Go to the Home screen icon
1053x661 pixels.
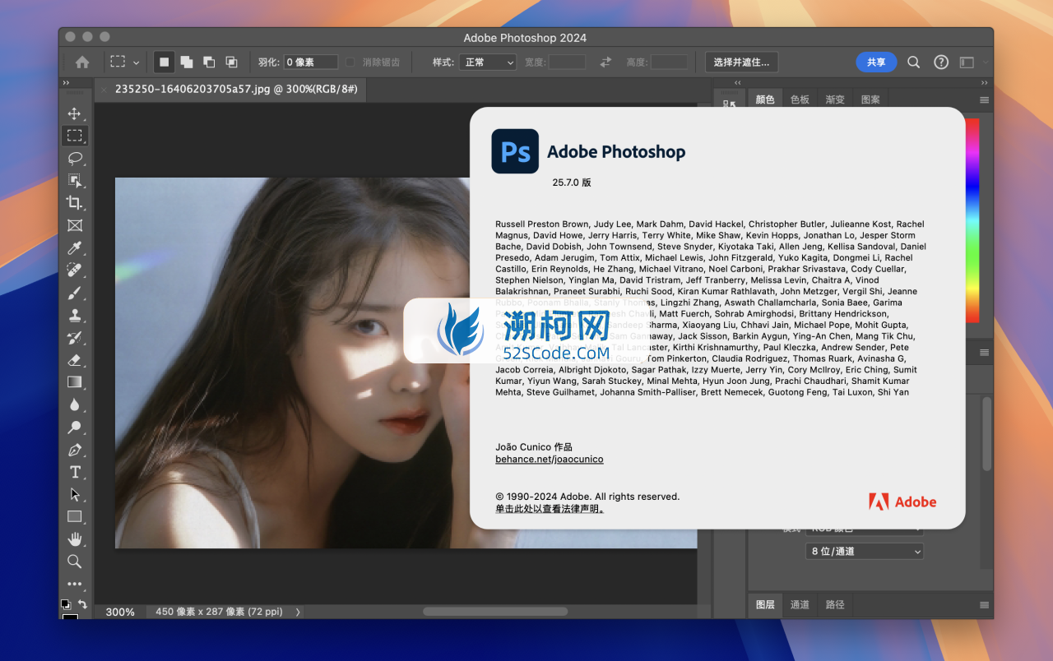coord(82,62)
